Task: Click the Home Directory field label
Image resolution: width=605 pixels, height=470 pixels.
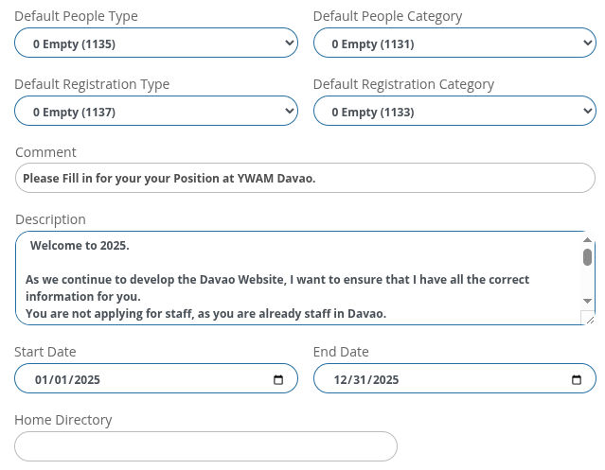Action: point(63,420)
